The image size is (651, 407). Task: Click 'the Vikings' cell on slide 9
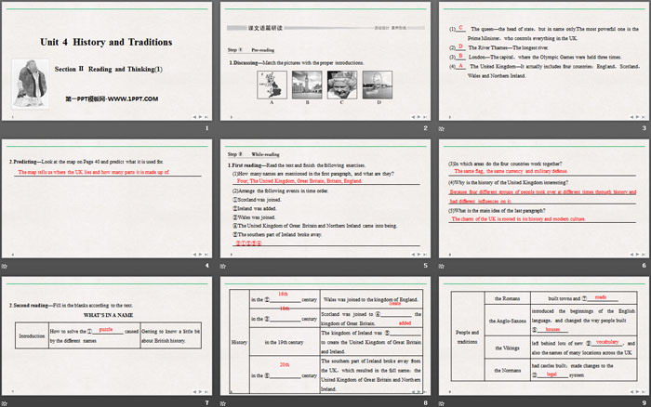(x=508, y=348)
